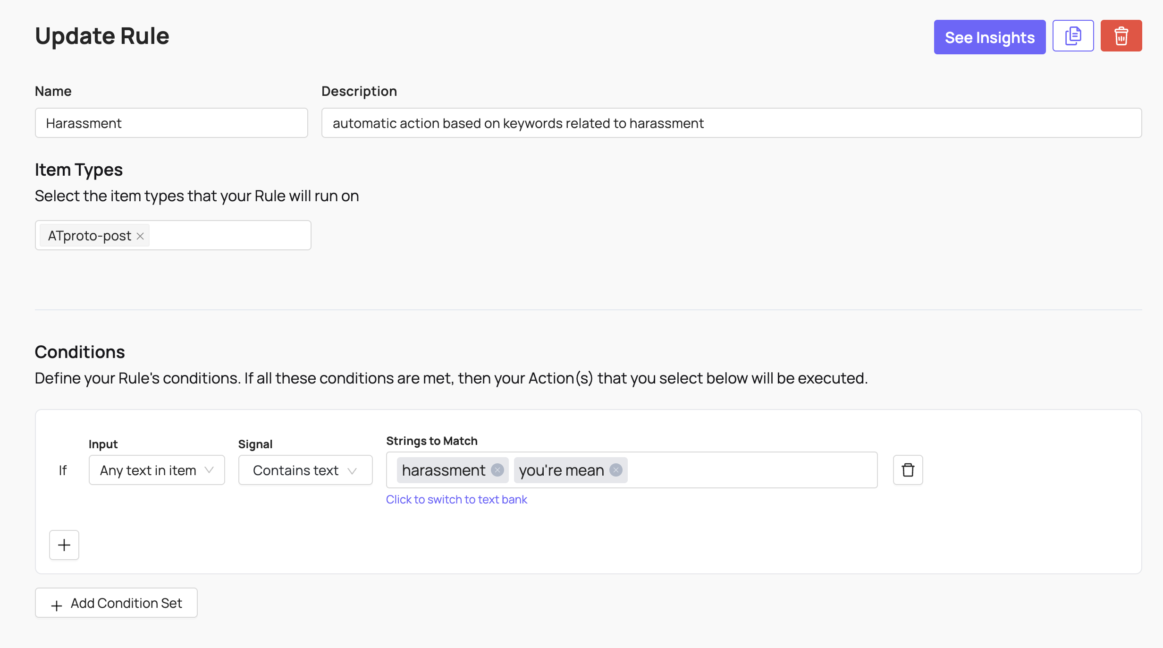Open the Signal 'Contains text' dropdown
This screenshot has width=1163, height=648.
305,470
